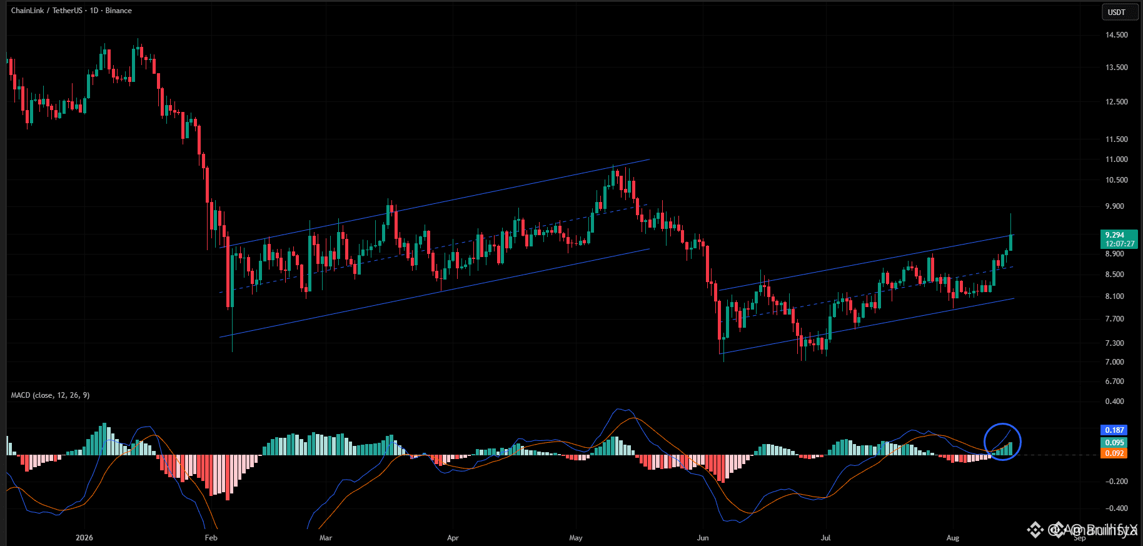Click the Jun label on time axis
Image resolution: width=1143 pixels, height=546 pixels.
[x=703, y=538]
